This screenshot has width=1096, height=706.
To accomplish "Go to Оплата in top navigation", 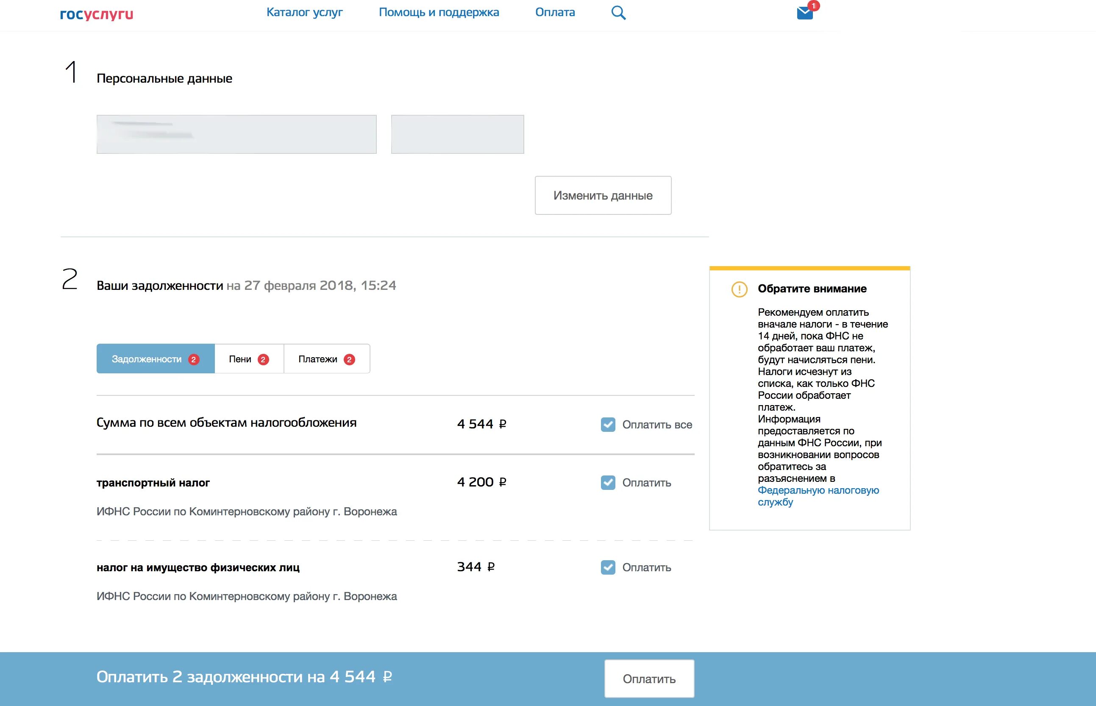I will click(x=555, y=12).
